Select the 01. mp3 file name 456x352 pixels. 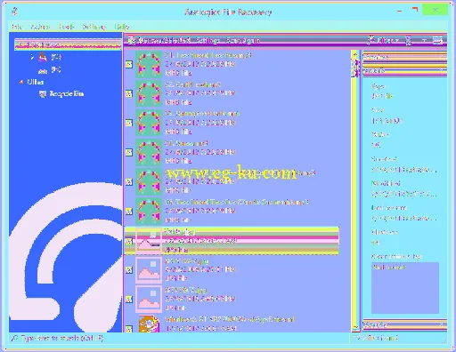point(208,55)
